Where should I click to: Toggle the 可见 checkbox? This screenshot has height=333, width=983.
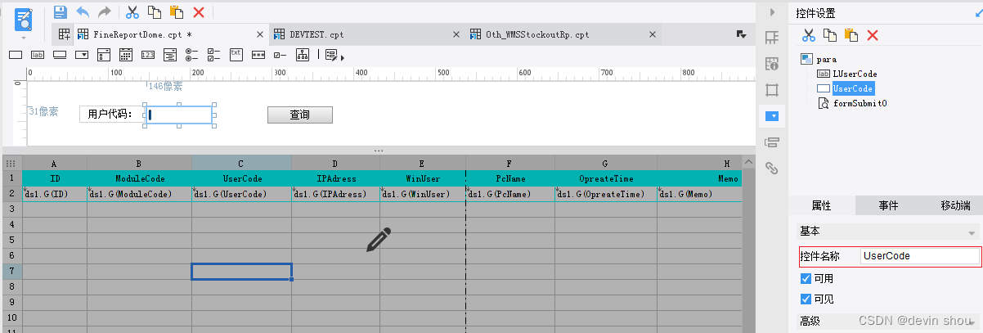point(806,299)
